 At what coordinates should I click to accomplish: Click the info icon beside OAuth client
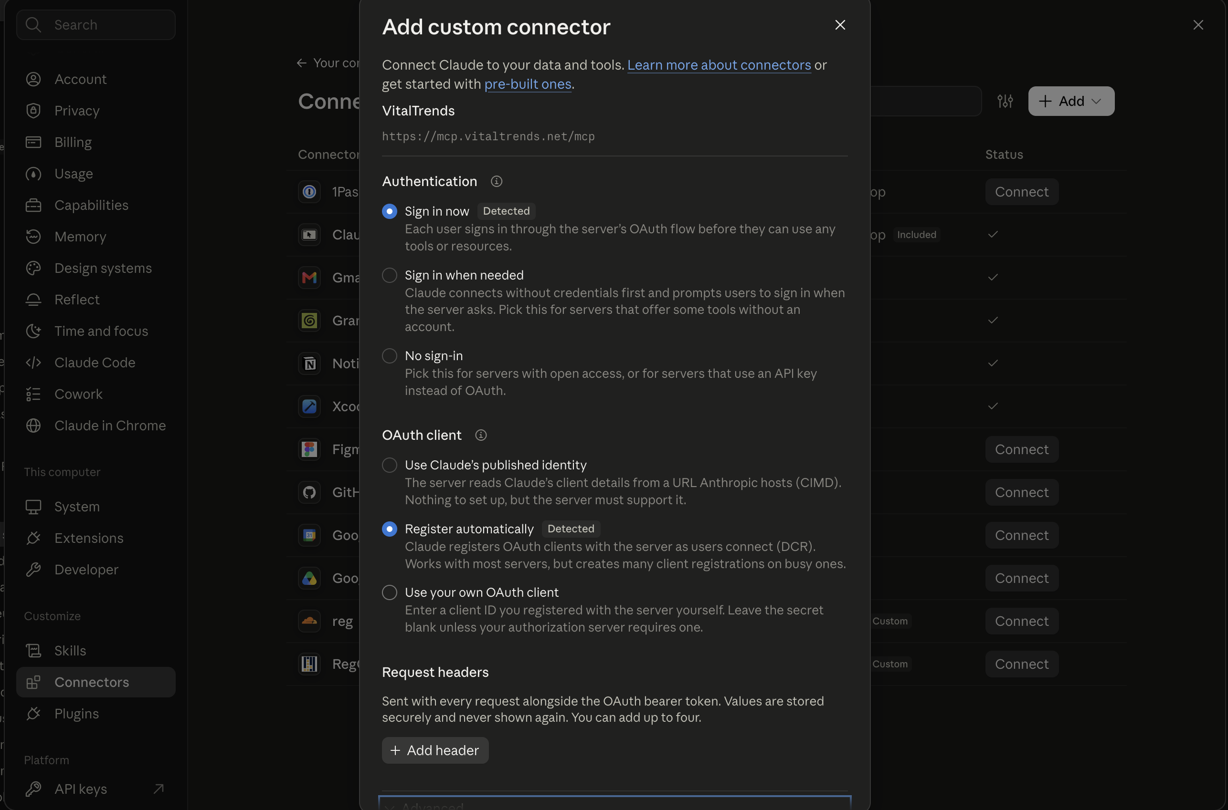(481, 435)
